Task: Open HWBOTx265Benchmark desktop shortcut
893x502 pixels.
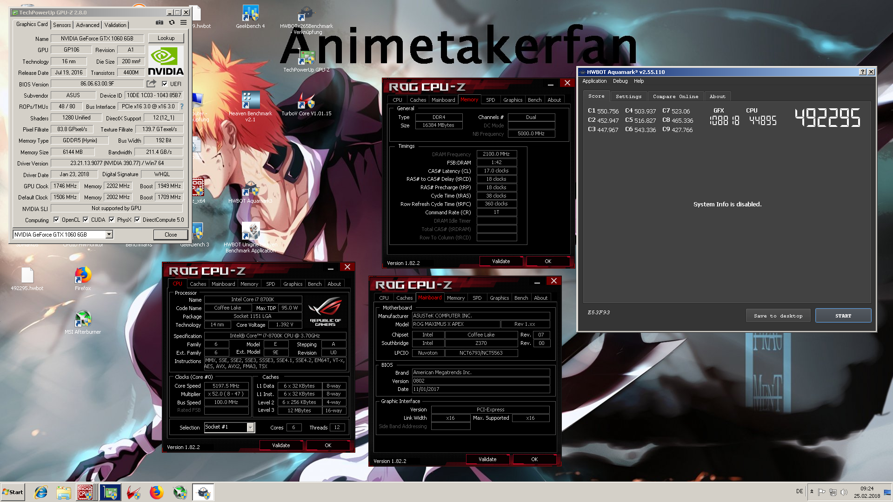Action: click(x=307, y=20)
